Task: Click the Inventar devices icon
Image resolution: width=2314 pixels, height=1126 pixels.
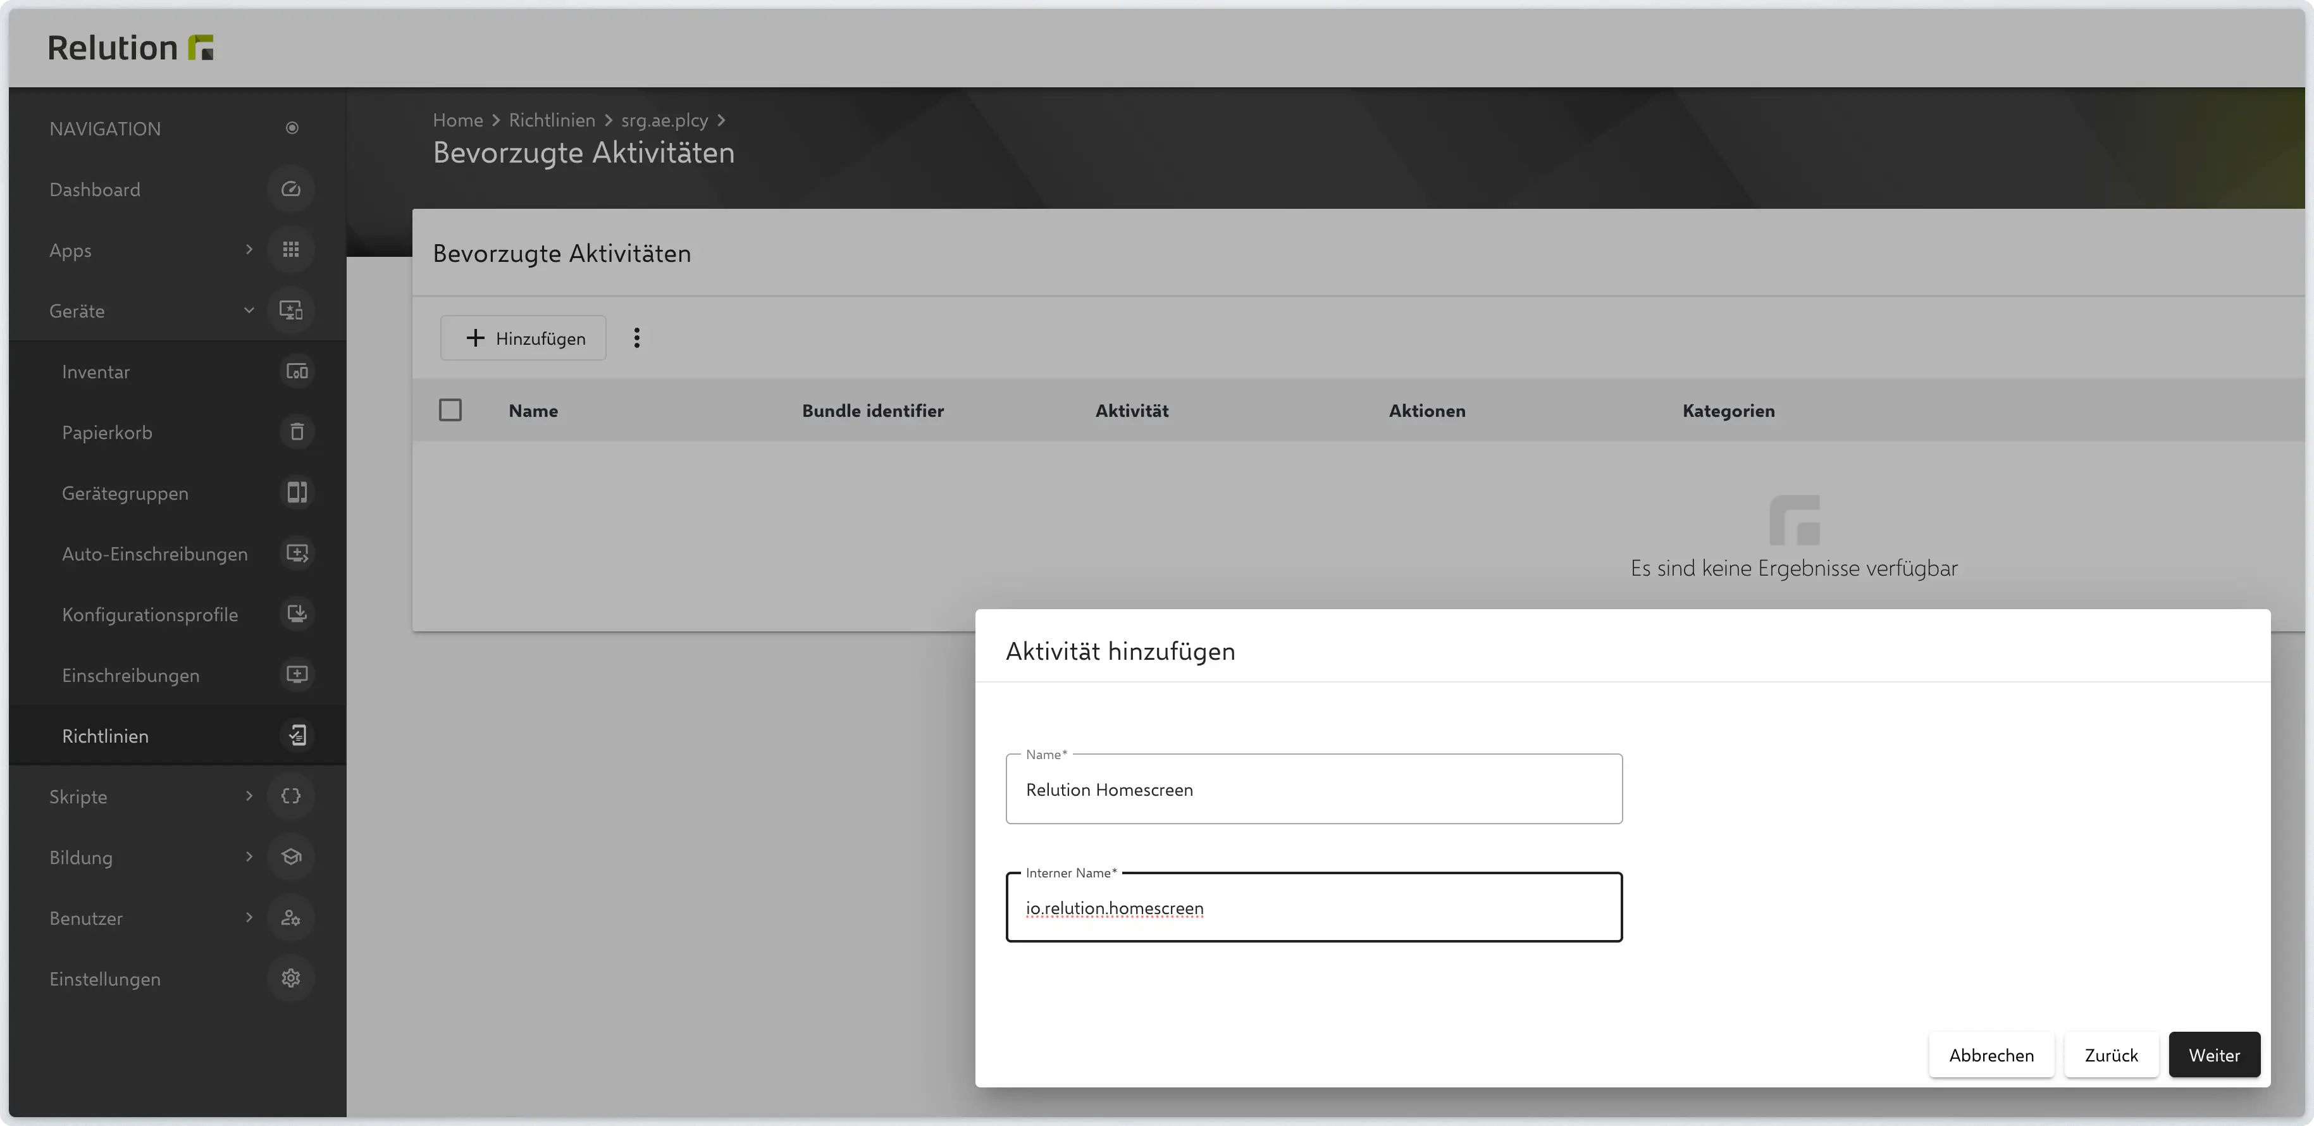Action: pyautogui.click(x=297, y=371)
